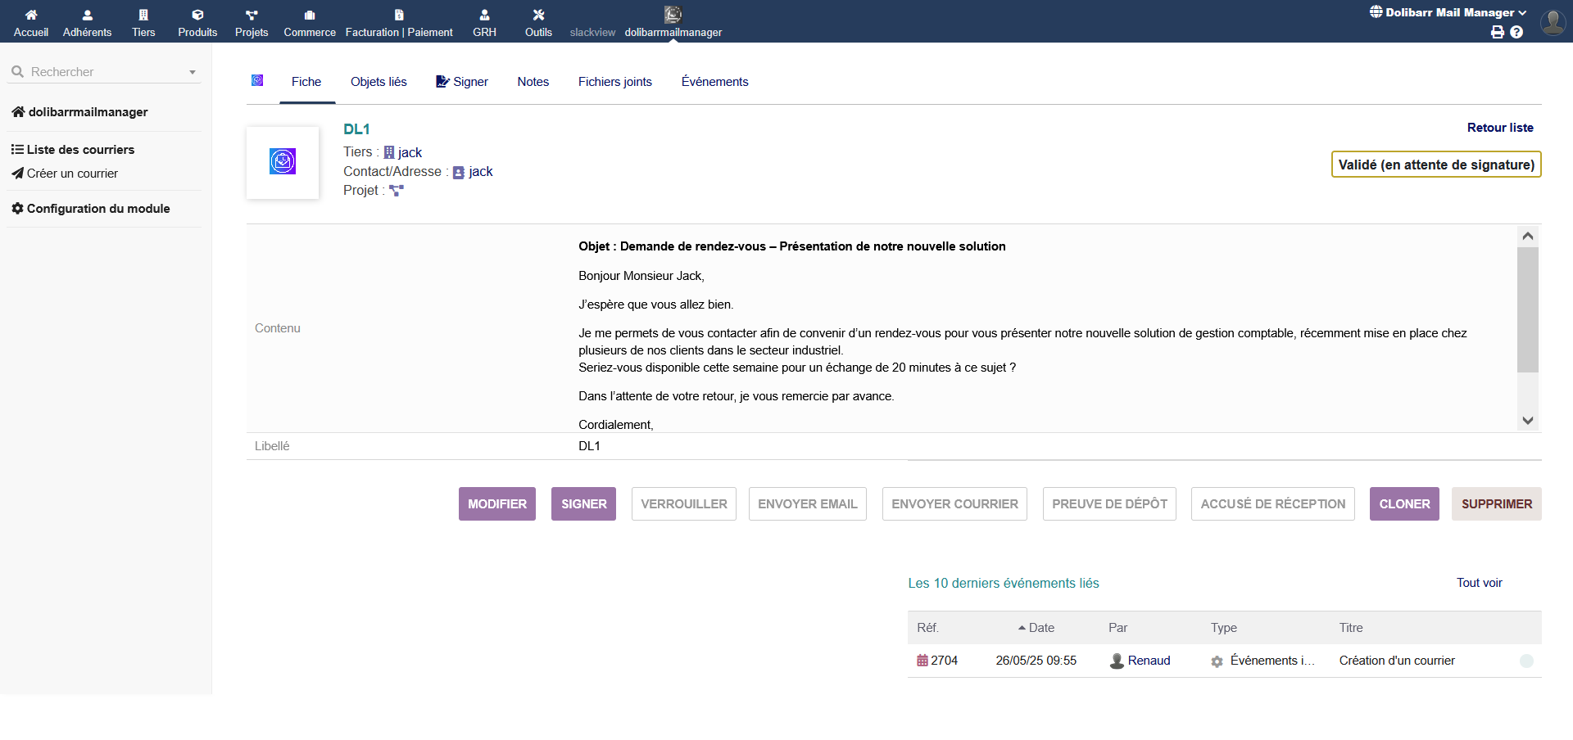Click the user avatar in top right
The height and width of the screenshot is (740, 1573).
1553,21
